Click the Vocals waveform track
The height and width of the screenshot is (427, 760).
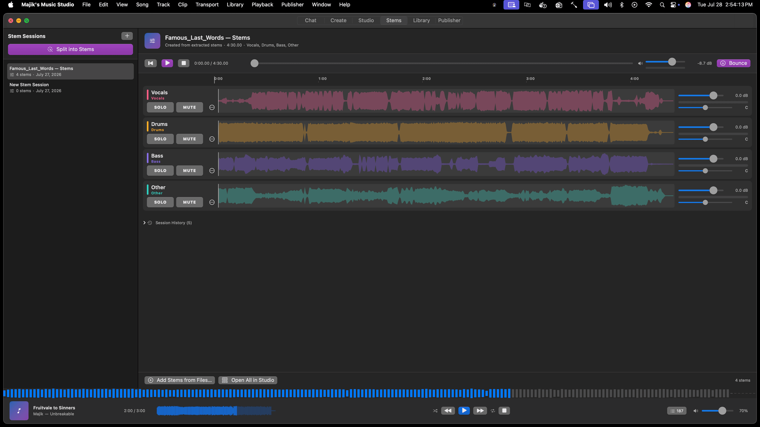[x=446, y=101]
